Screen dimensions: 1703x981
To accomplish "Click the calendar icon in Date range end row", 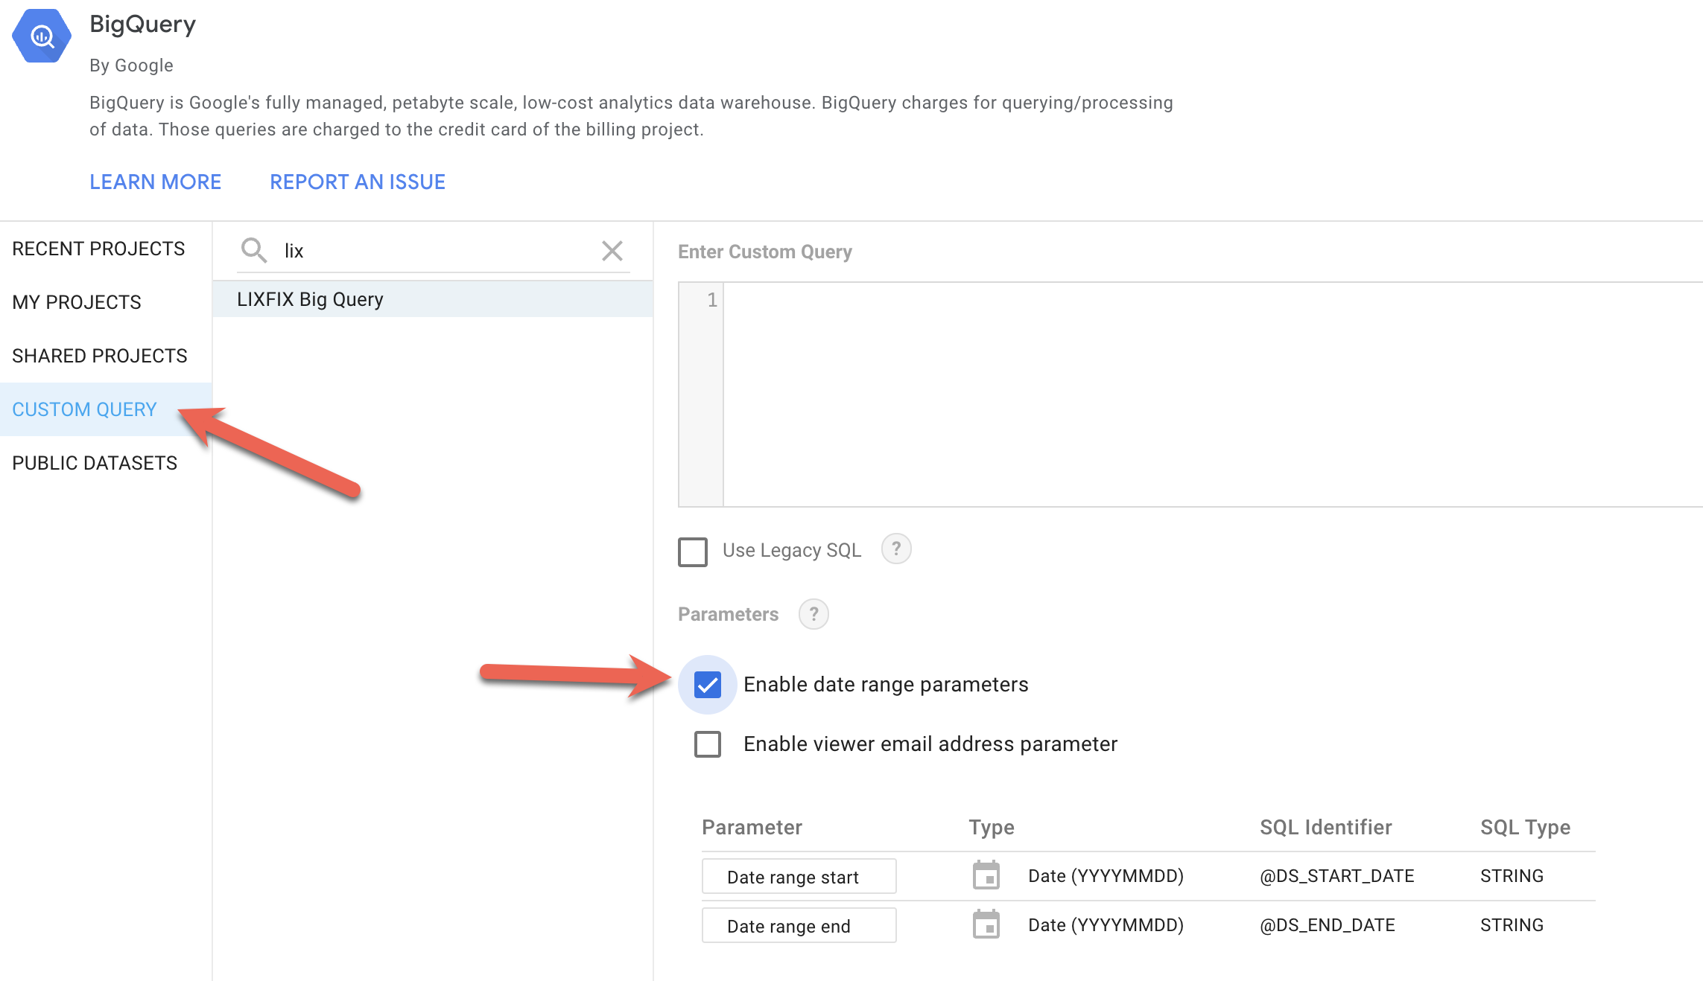I will coord(986,924).
